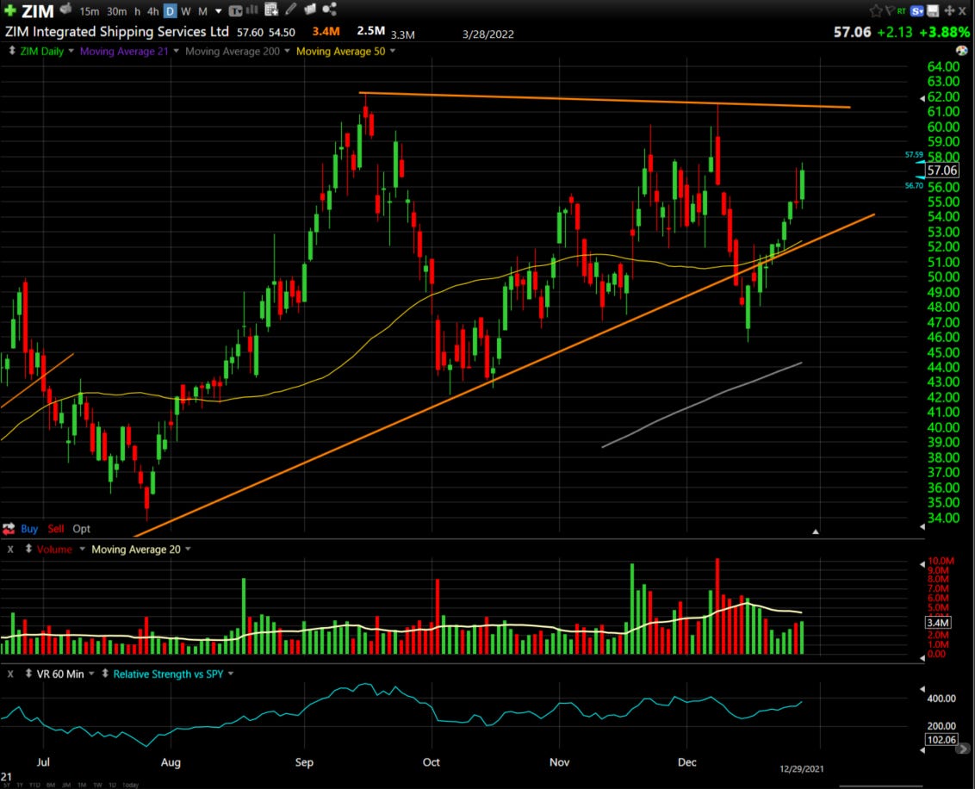Expand the Moving Average 21 dropdown
The height and width of the screenshot is (789, 975).
(x=176, y=51)
